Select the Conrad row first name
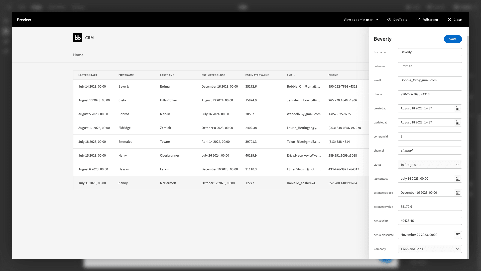 coord(124,114)
